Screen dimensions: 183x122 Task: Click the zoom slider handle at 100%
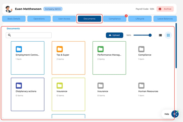(x=150, y=35)
